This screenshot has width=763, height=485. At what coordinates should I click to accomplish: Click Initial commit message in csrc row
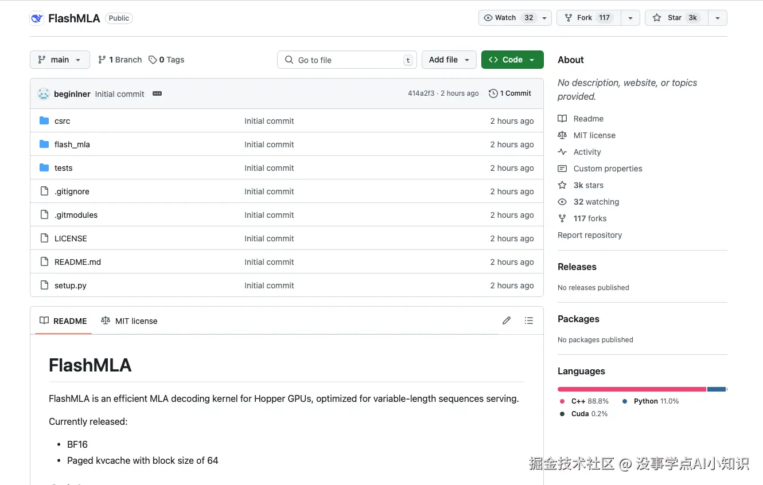click(x=269, y=121)
